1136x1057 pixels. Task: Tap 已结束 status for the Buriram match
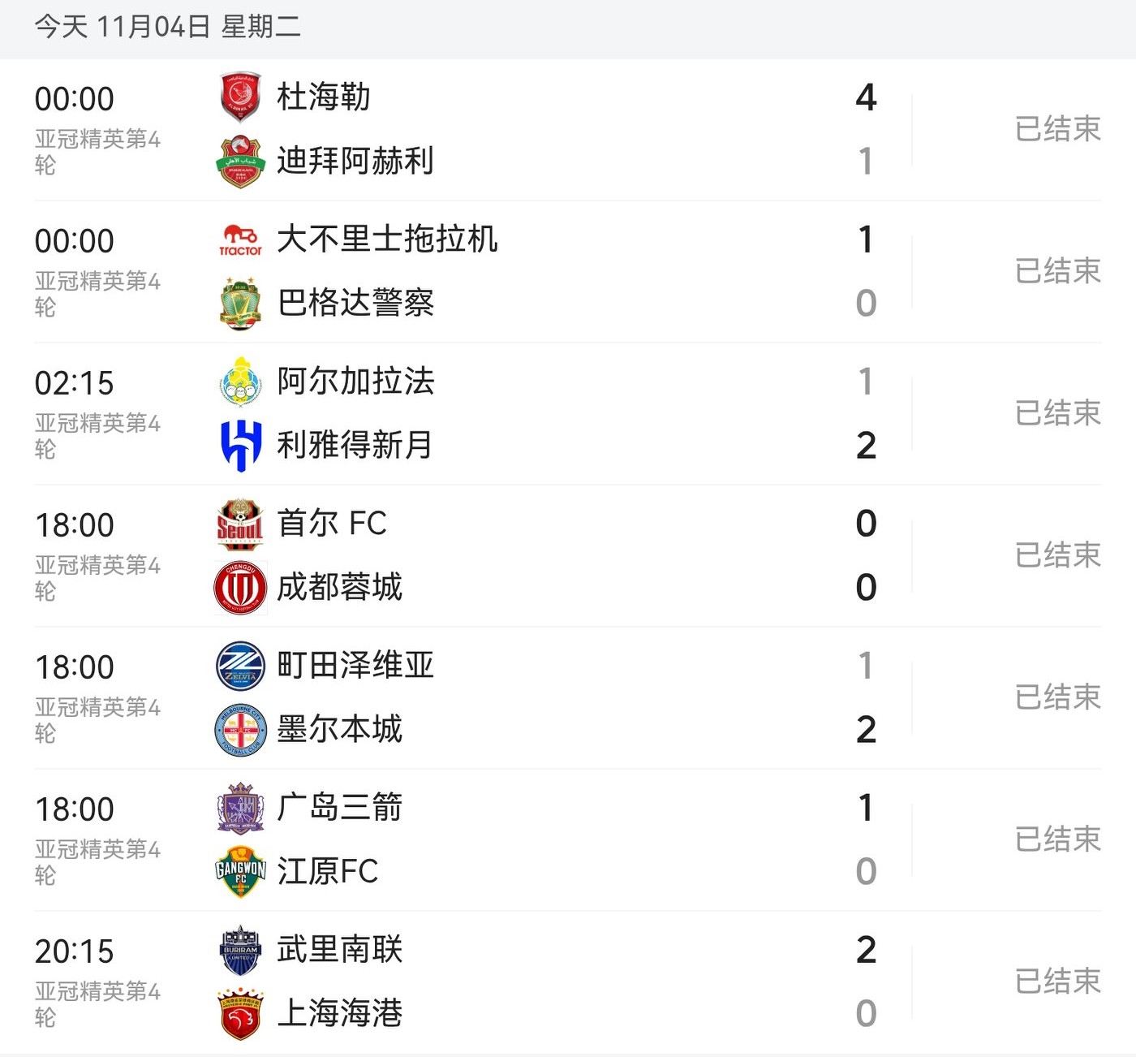(1057, 981)
